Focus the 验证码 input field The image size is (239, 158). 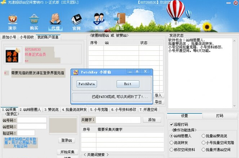coord(26,133)
